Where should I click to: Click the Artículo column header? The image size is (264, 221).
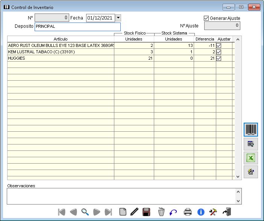61,39
